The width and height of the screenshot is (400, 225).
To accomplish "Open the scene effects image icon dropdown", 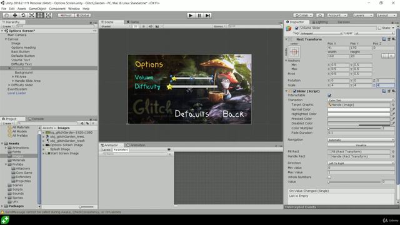I will (158, 26).
